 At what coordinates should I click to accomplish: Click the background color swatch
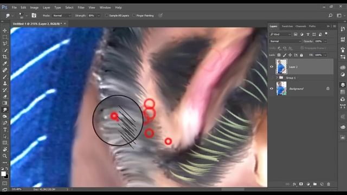tap(7, 177)
